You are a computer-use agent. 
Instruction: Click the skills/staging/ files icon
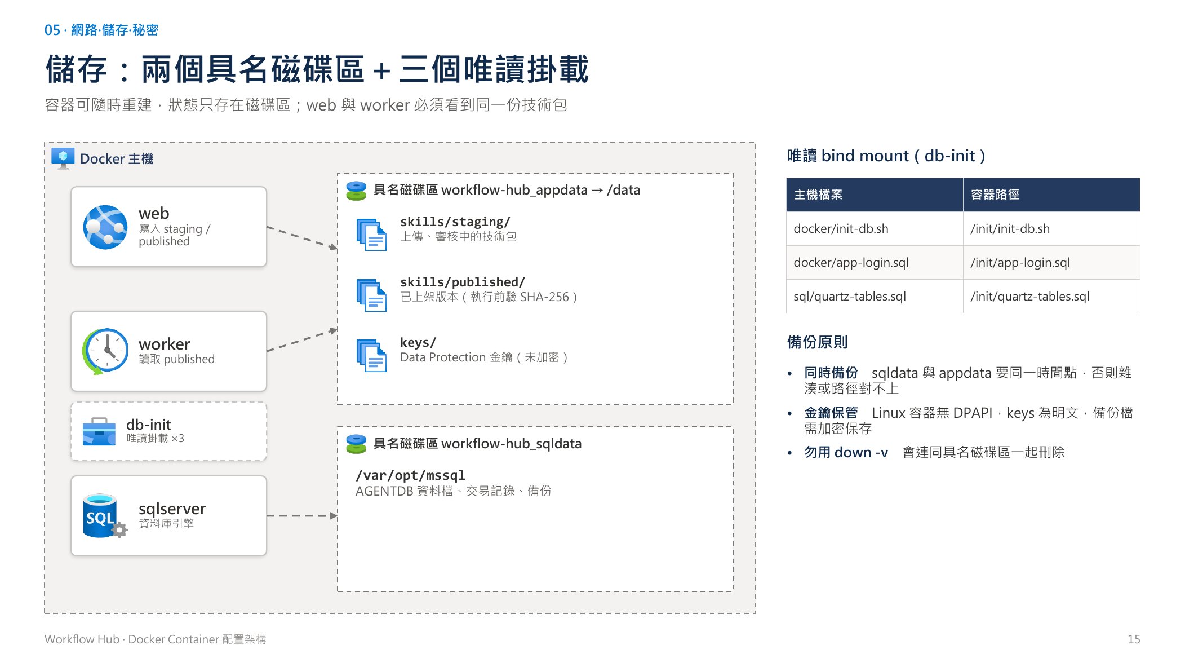371,235
